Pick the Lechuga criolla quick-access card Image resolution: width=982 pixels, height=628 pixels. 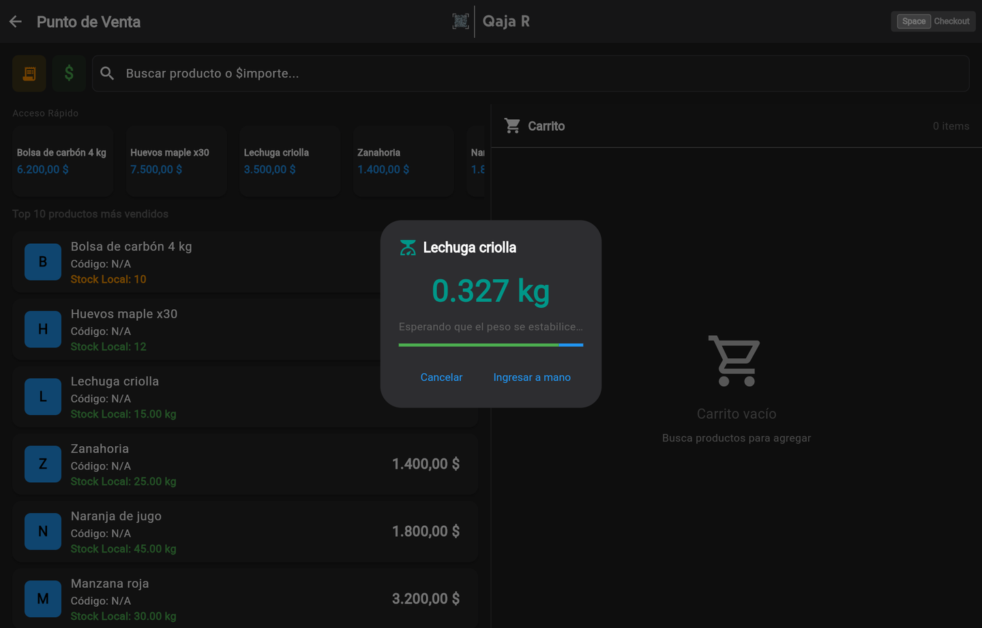[290, 161]
